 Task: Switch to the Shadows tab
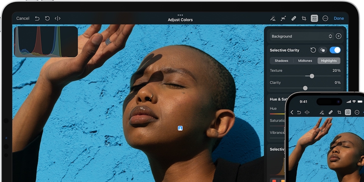click(281, 61)
